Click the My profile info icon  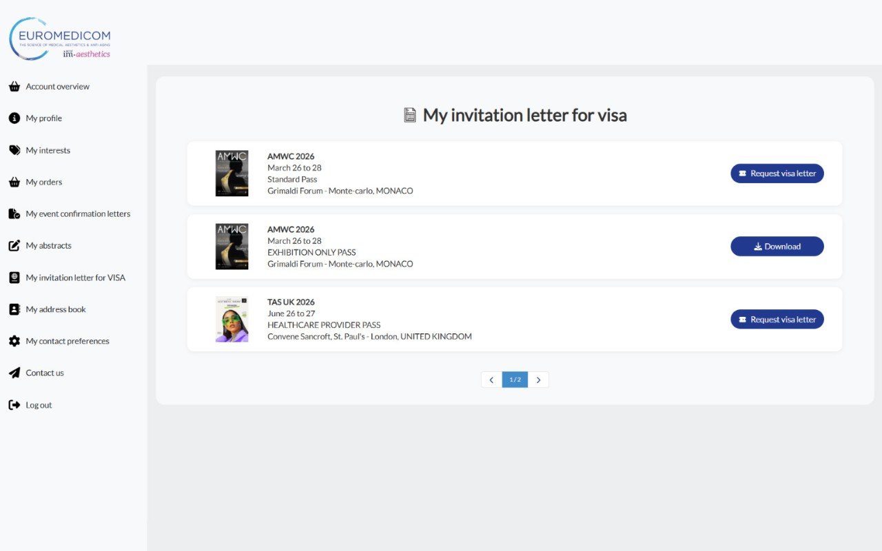pyautogui.click(x=14, y=118)
